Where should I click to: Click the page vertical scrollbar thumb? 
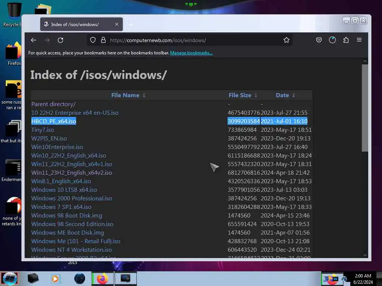(x=365, y=108)
